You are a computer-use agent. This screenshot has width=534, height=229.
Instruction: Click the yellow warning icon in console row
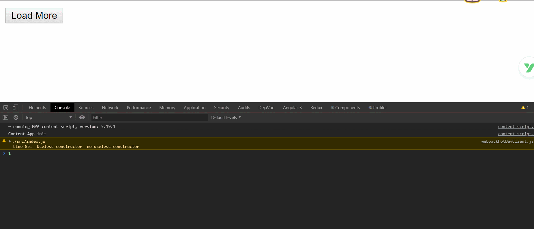coord(4,141)
